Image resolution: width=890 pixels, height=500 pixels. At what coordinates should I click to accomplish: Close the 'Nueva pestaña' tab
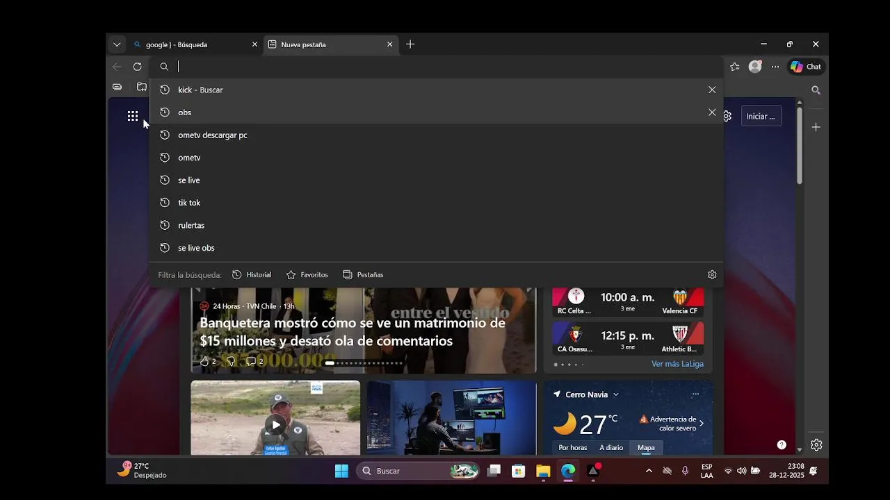click(x=389, y=44)
